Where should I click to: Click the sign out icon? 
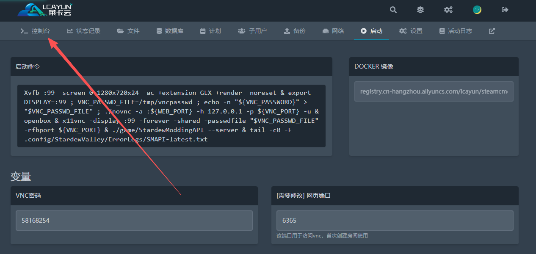[505, 10]
